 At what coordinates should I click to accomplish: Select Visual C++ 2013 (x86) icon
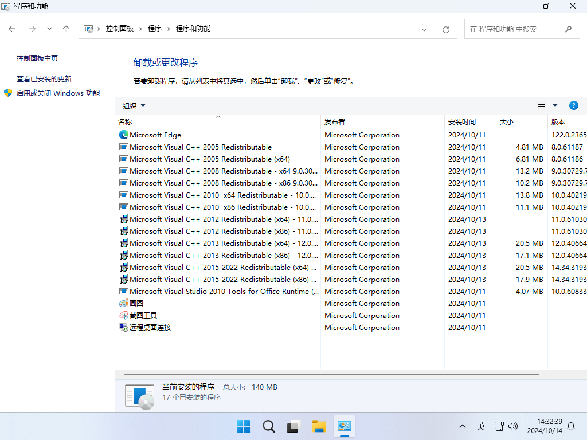[124, 255]
